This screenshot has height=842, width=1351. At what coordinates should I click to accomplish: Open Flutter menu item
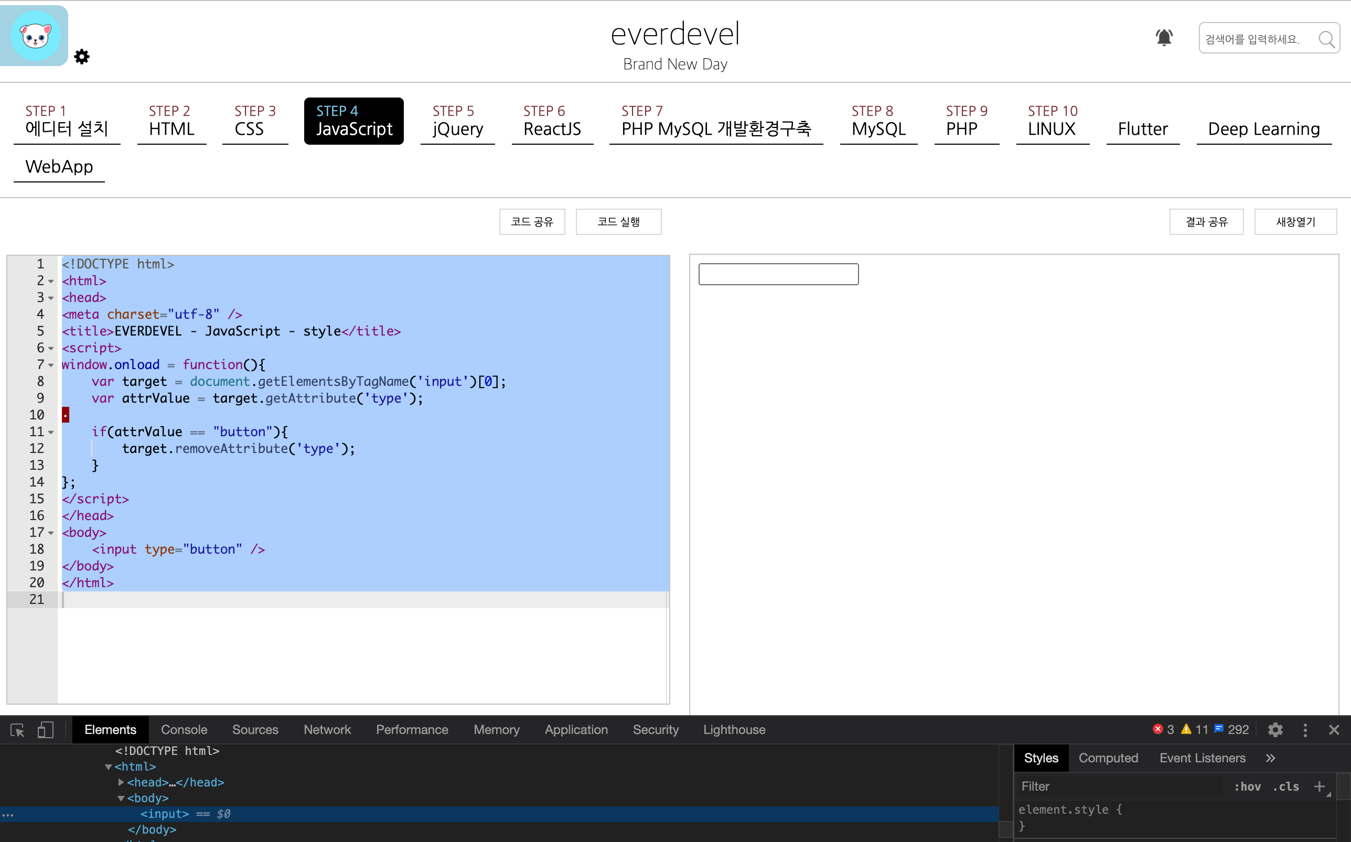pyautogui.click(x=1143, y=128)
